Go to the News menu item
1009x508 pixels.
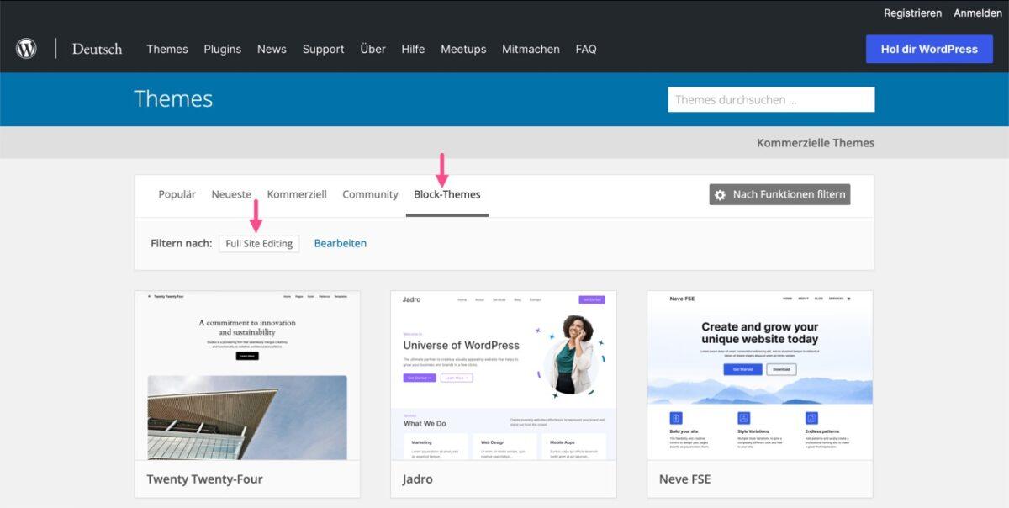272,49
